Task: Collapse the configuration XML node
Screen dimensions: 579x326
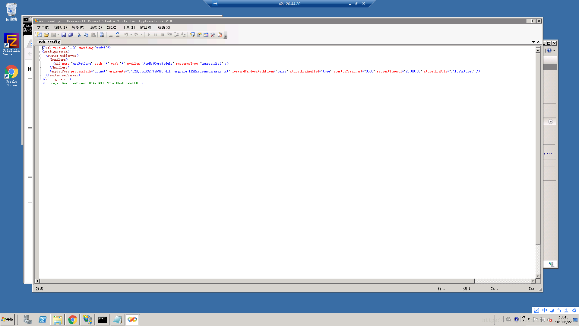Action: [x=40, y=52]
